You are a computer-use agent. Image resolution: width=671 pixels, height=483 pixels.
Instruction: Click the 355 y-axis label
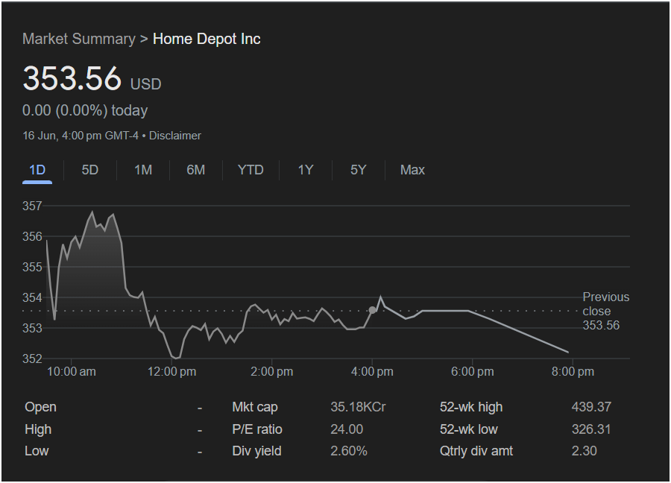tap(32, 267)
